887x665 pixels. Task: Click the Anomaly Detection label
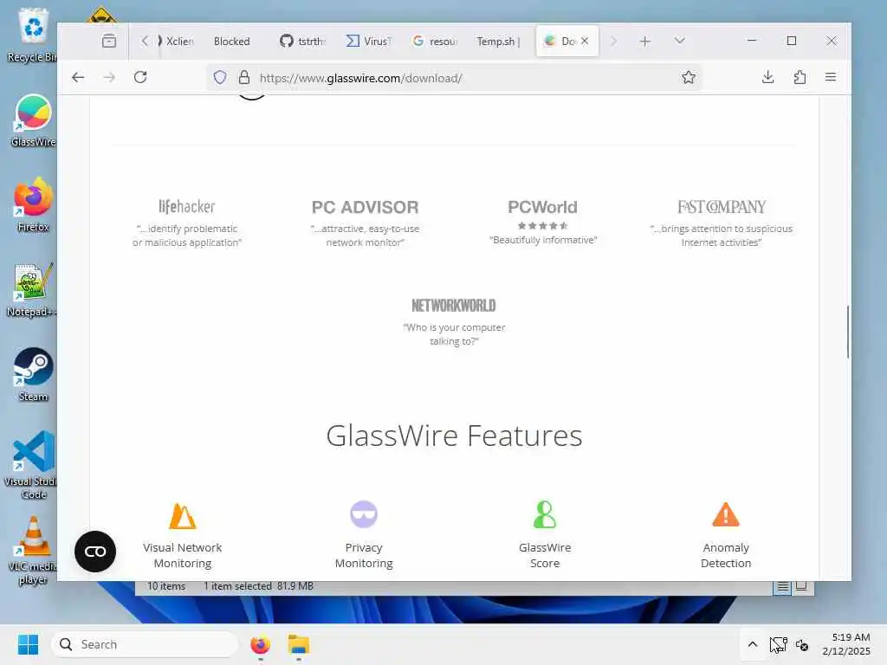pyautogui.click(x=726, y=555)
